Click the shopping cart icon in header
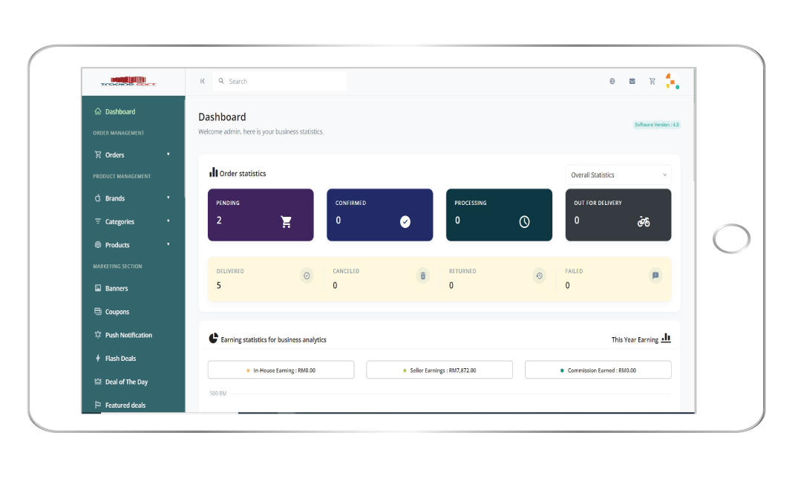 tap(652, 82)
